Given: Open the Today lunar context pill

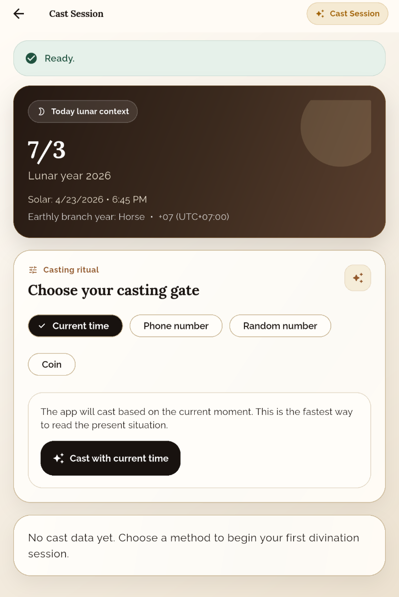Looking at the screenshot, I should [82, 111].
